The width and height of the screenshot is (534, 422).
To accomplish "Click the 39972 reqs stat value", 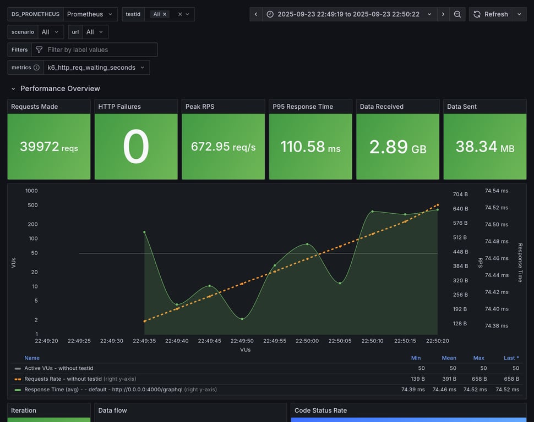I will (x=49, y=147).
